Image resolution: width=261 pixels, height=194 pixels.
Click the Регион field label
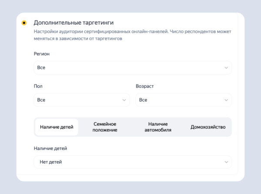click(42, 54)
